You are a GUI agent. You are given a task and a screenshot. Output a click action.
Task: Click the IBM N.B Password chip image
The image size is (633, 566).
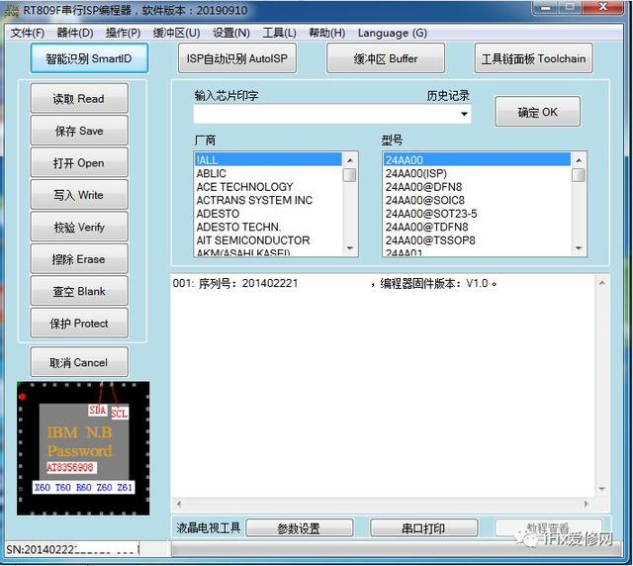click(83, 448)
